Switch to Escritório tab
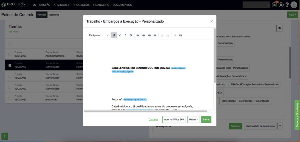Screen dimensions: 300x142 (x=54, y=15)
